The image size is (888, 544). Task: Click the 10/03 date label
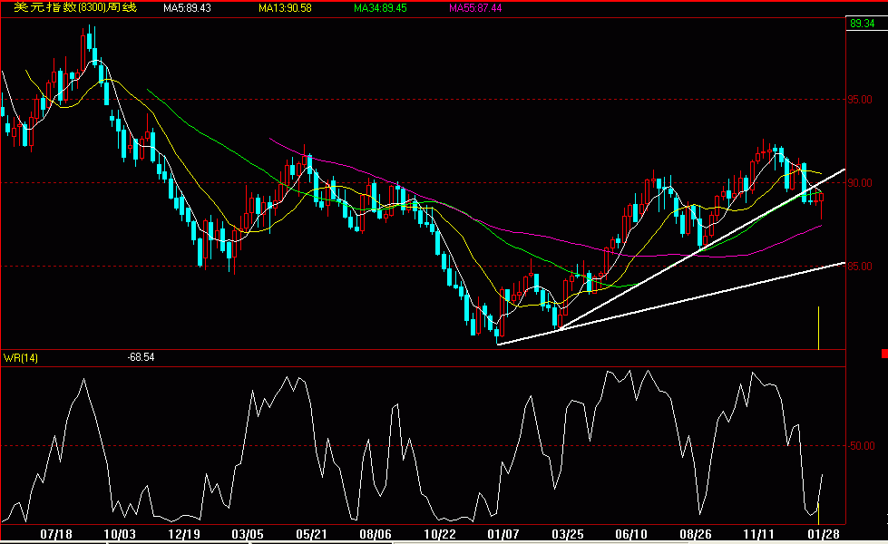coord(120,534)
